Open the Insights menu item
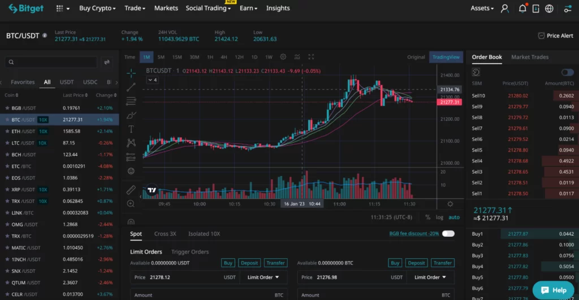This screenshot has height=300, width=579. 278,8
